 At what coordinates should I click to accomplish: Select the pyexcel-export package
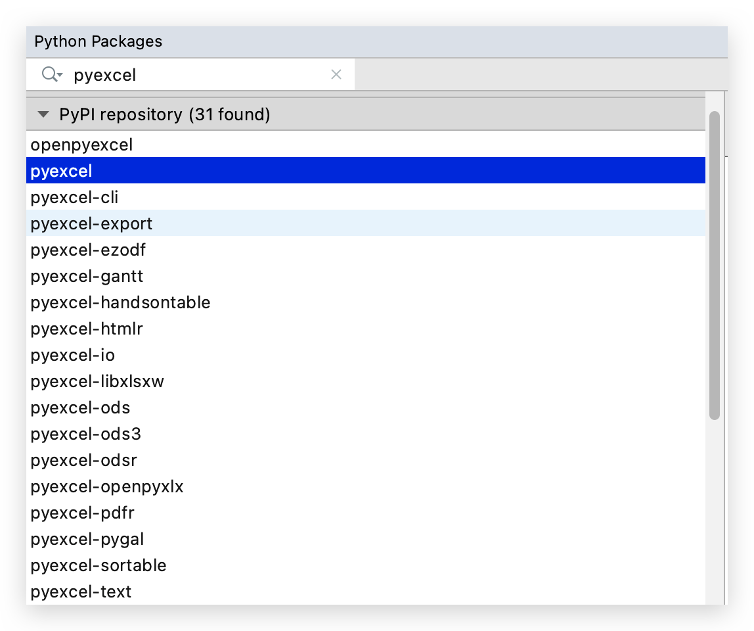pyautogui.click(x=91, y=223)
